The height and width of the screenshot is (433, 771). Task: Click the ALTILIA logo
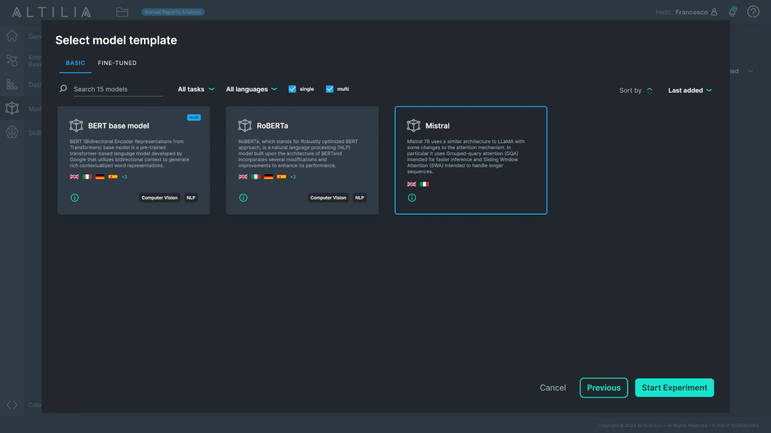[51, 12]
